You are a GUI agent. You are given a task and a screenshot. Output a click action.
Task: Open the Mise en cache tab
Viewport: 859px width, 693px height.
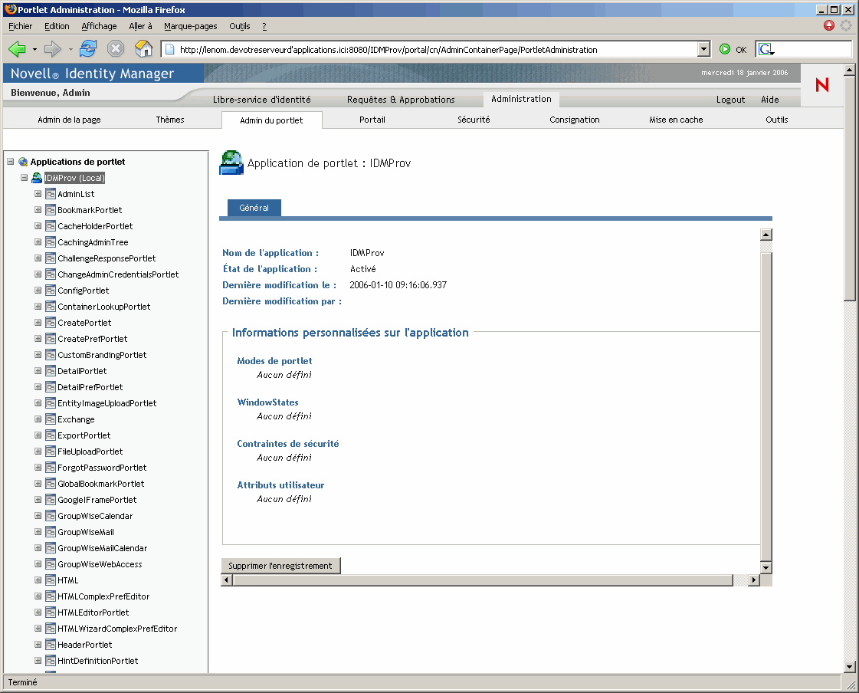pyautogui.click(x=676, y=120)
